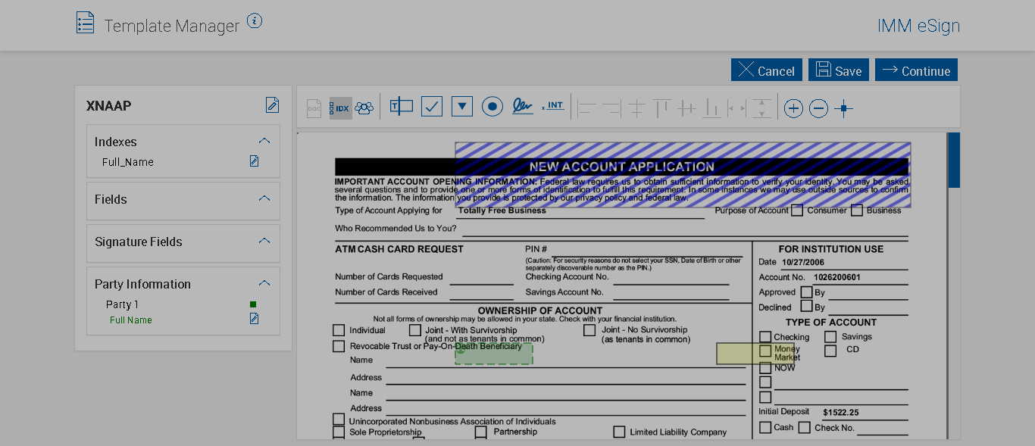The image size is (1035, 446).
Task: Tick the Savings account type checkbox
Action: click(830, 337)
